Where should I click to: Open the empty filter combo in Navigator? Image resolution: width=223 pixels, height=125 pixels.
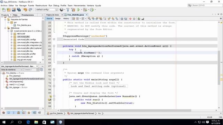coord(31,70)
